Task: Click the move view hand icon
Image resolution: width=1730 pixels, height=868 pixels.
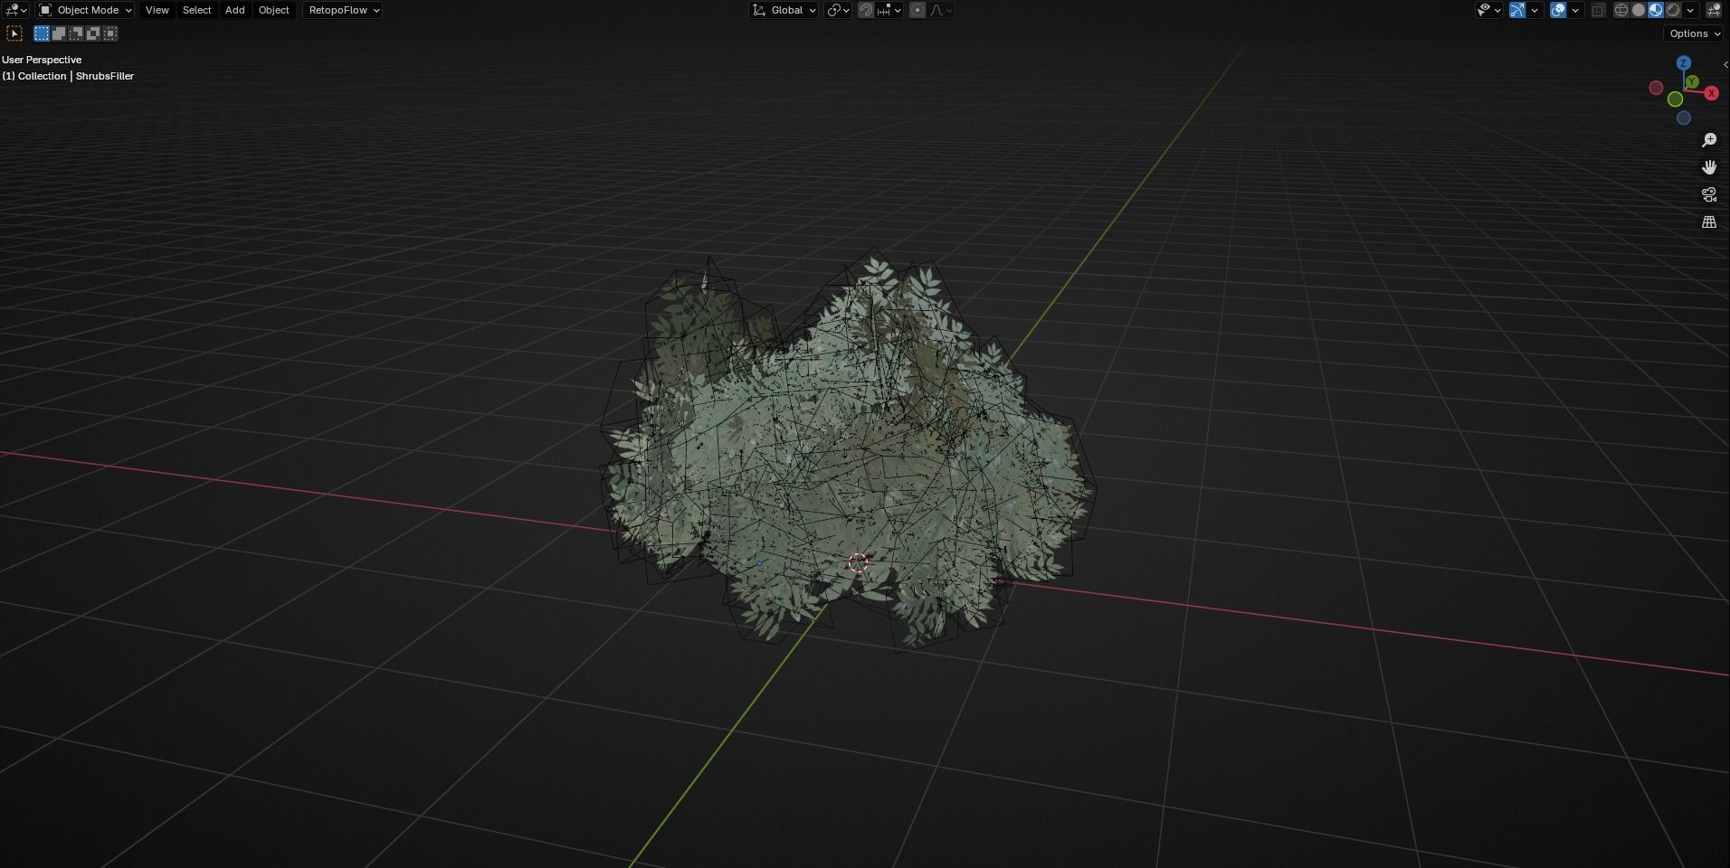Action: (1709, 166)
